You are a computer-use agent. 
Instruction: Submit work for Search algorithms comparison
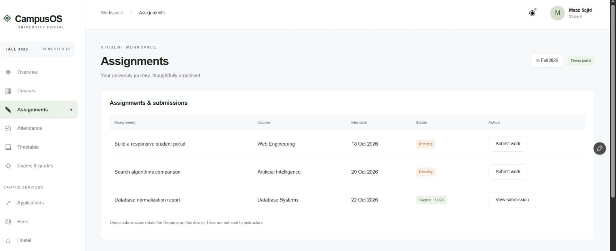[508, 172]
